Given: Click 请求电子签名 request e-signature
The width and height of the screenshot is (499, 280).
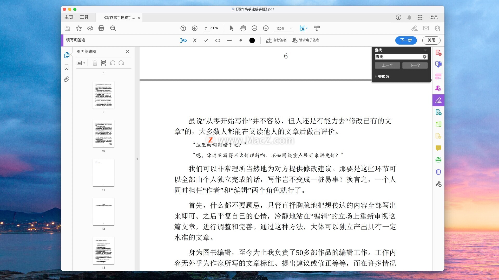Looking at the screenshot, I should (305, 40).
